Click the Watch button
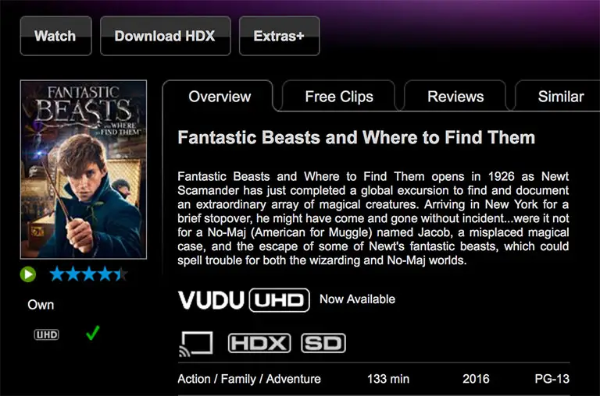The height and width of the screenshot is (396, 600). click(56, 36)
